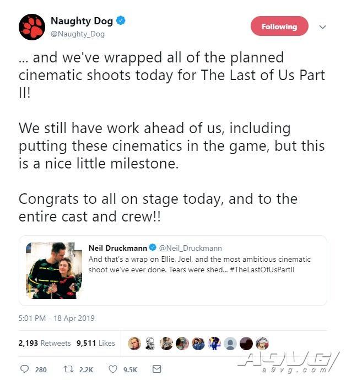
Task: View the 2,193 Retweets list
Action: pos(45,343)
